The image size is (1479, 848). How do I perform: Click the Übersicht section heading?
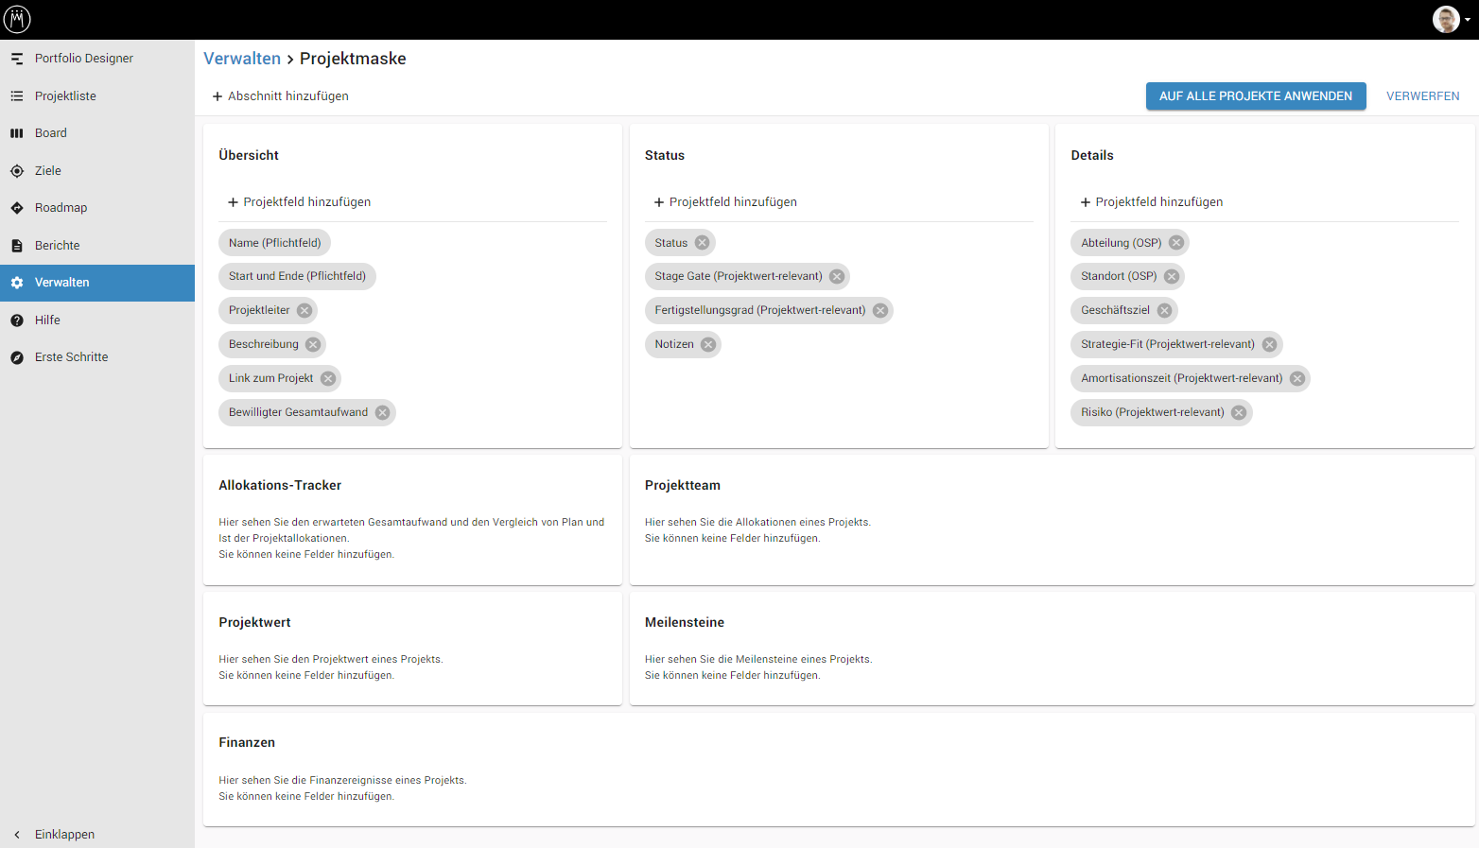click(249, 155)
